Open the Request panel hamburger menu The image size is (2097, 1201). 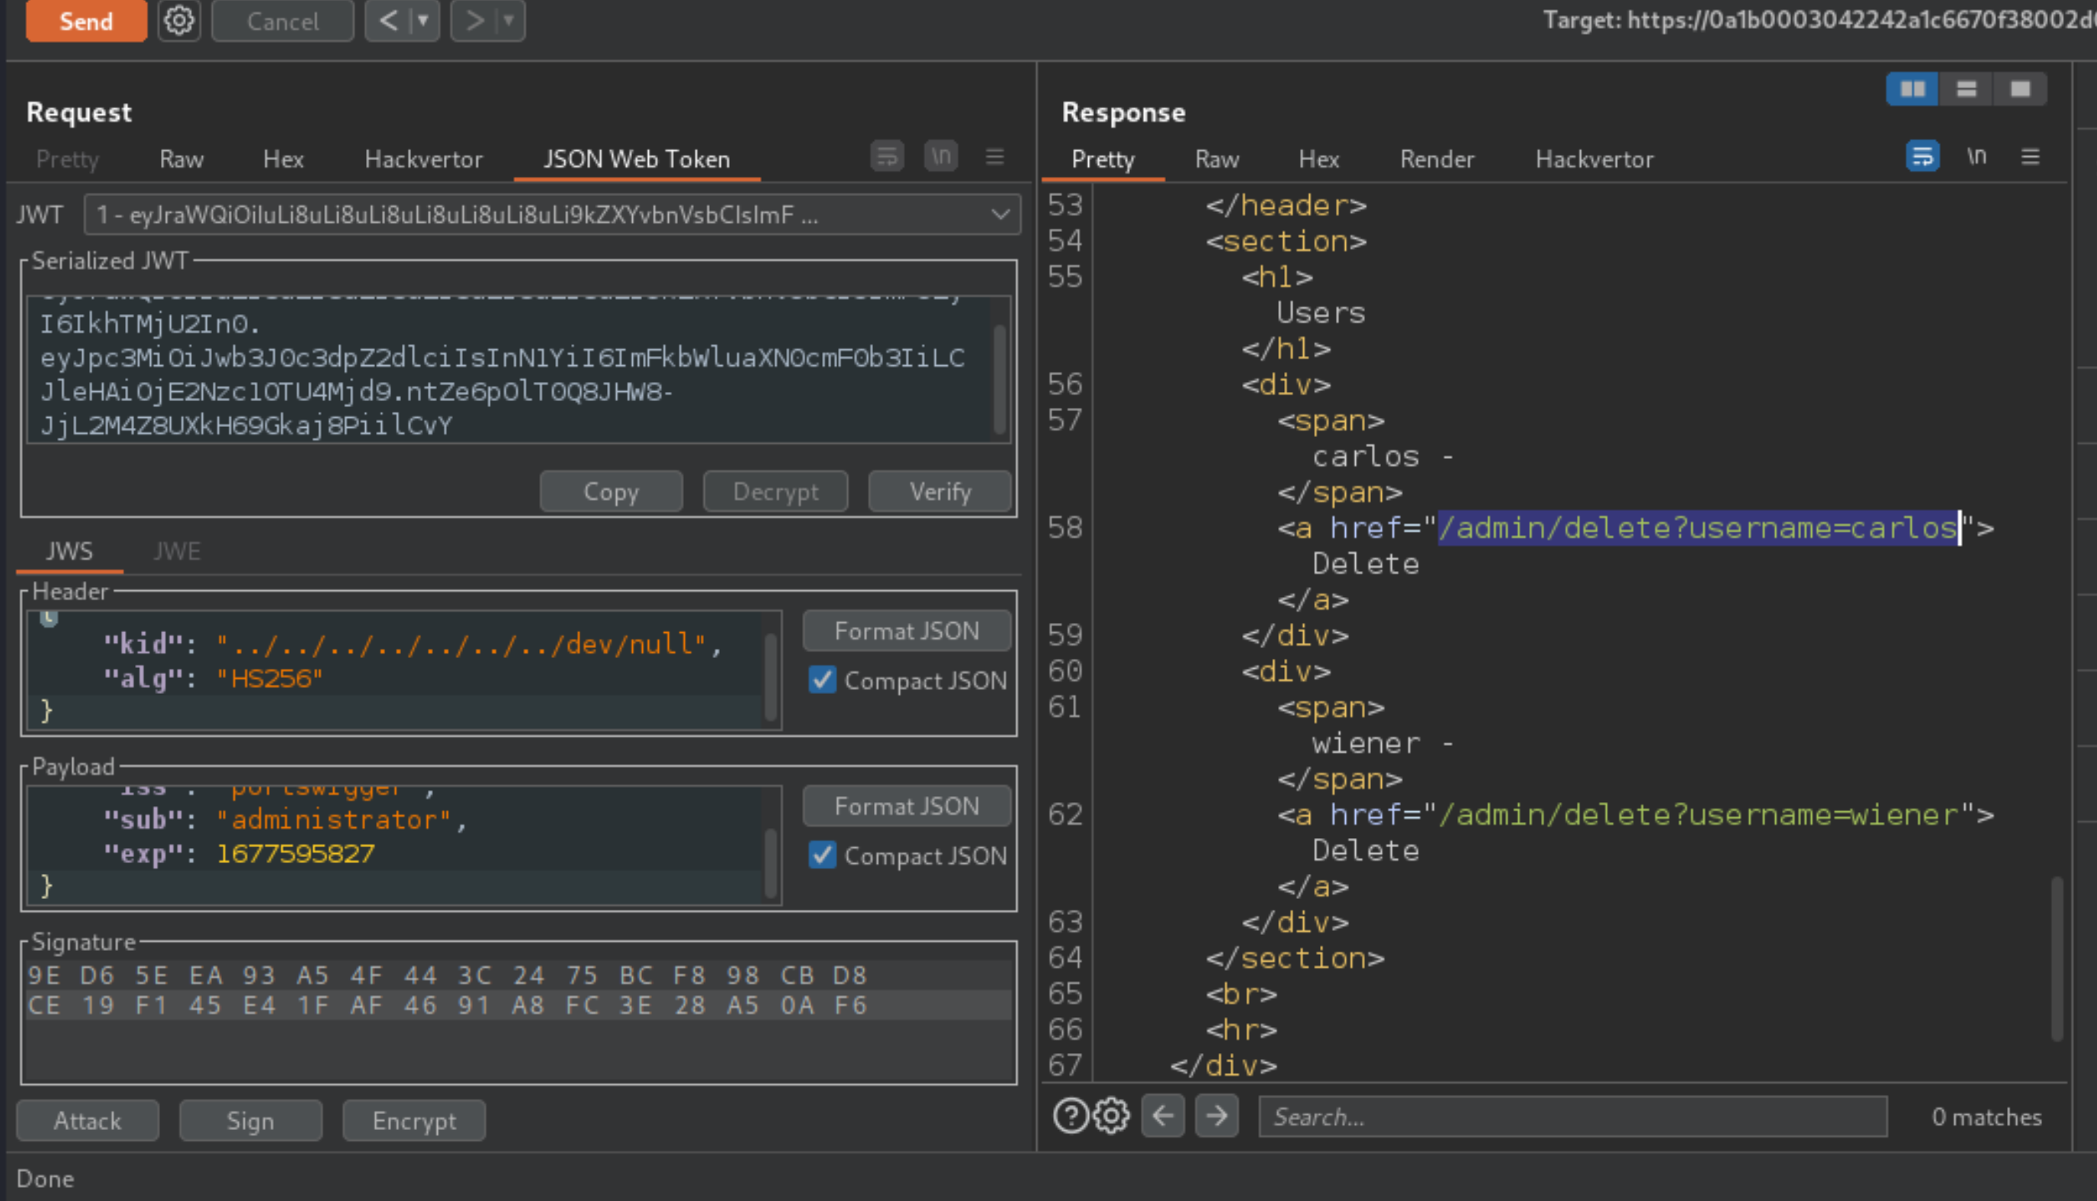point(995,156)
